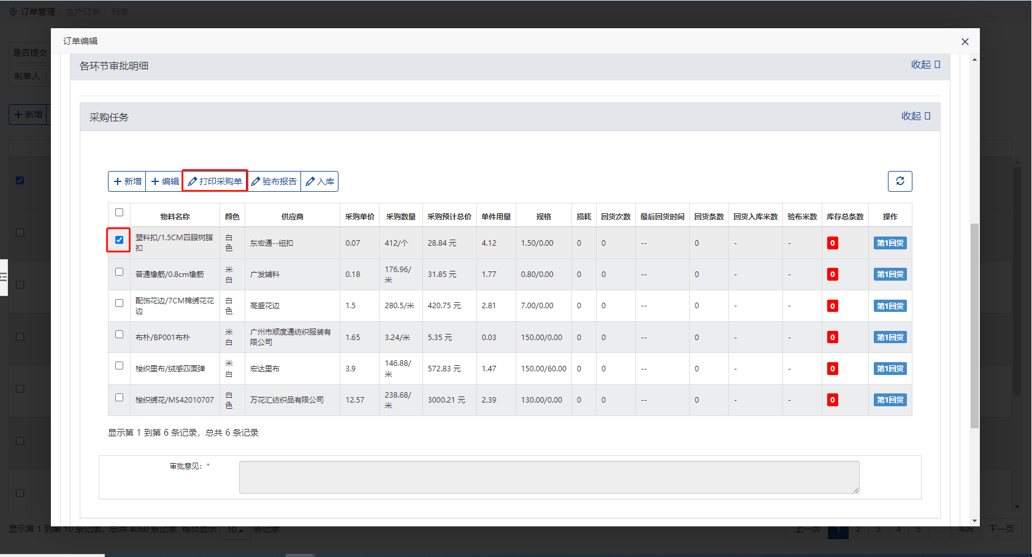1032x557 pixels.
Task: Uncheck the 塑料扣 row checkbox
Action: click(x=119, y=240)
